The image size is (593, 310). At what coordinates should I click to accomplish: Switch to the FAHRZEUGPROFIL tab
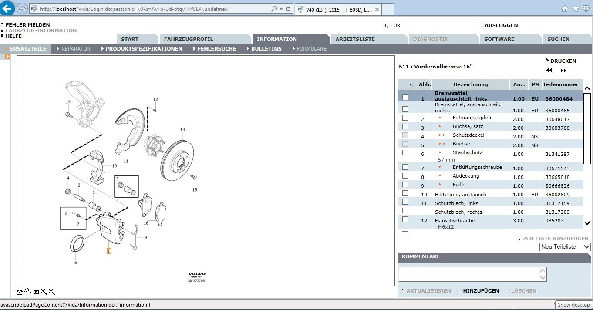click(189, 39)
